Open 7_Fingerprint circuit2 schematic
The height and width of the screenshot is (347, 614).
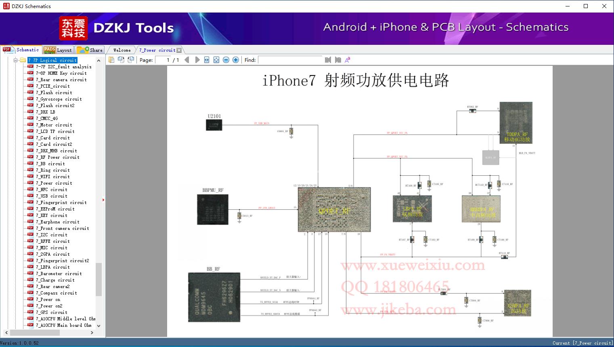tap(63, 261)
